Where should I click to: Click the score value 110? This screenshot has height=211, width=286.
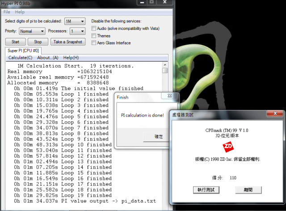[x=233, y=178]
